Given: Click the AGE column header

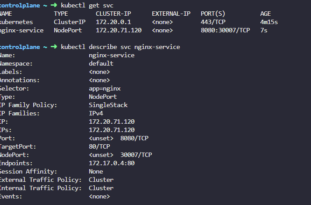Looking at the screenshot, I should 266,14.
